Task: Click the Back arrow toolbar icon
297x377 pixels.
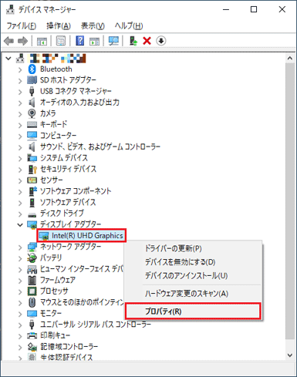Action: point(8,41)
